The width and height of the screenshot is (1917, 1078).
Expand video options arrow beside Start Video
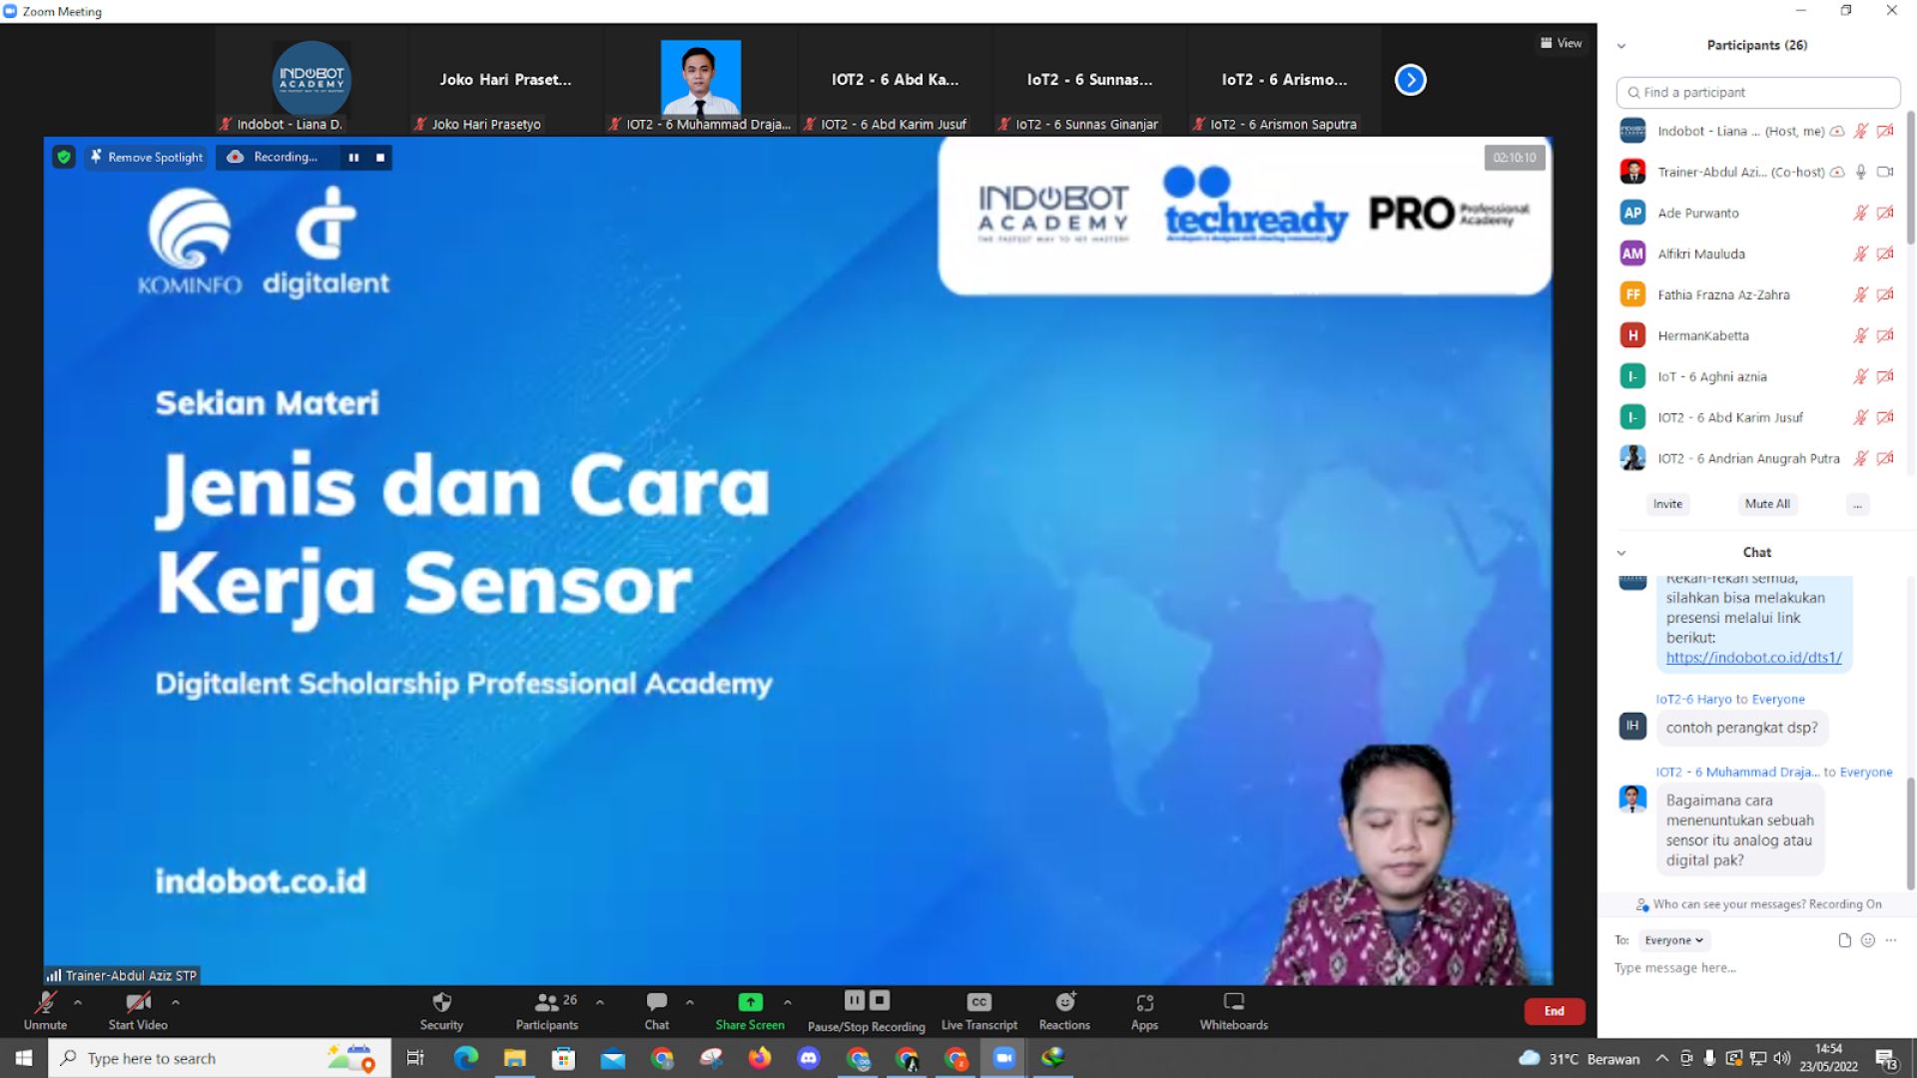pos(176,1002)
